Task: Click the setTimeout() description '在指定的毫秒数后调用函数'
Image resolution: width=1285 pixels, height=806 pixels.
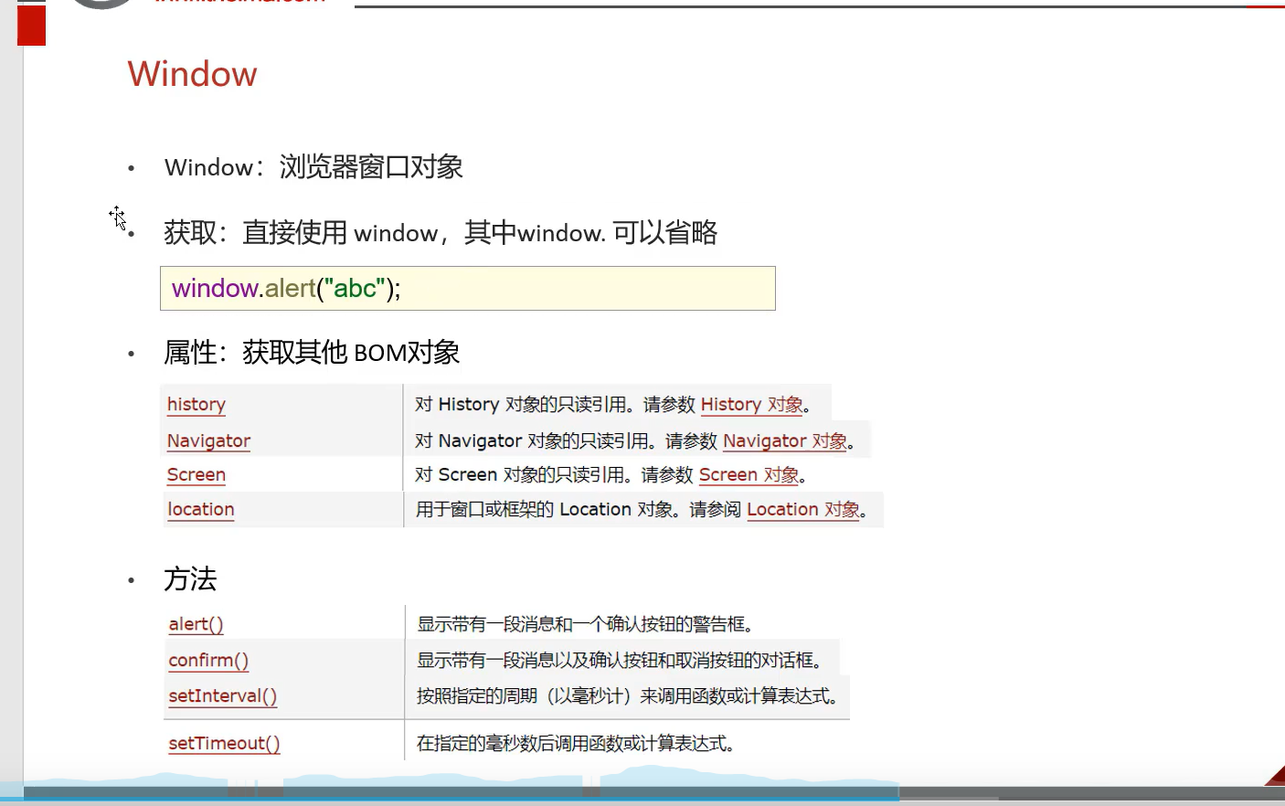Action: point(576,743)
